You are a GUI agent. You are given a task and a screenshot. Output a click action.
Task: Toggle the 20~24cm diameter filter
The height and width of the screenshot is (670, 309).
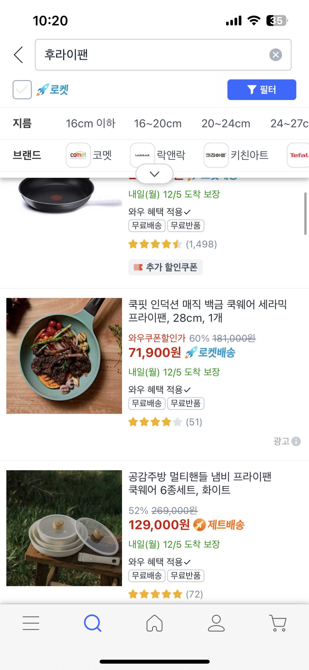coord(226,123)
